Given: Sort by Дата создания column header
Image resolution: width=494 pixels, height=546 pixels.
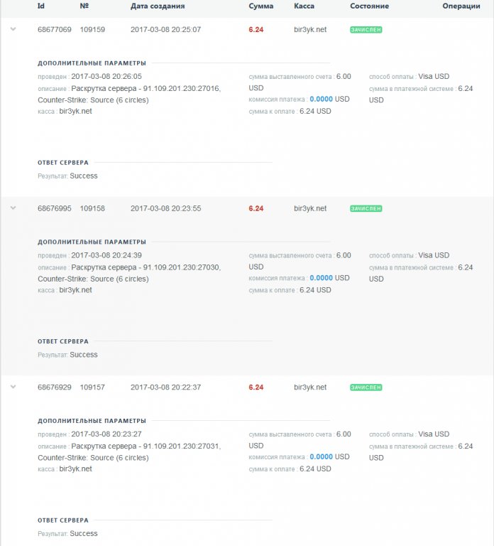Looking at the screenshot, I should [158, 6].
